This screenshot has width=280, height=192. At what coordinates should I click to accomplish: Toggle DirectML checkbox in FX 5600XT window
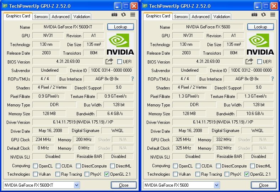point(112,166)
